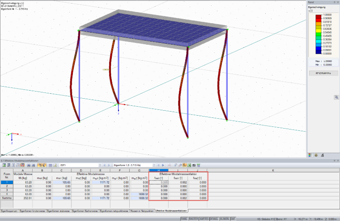Go to next eigenform with right arrow
The width and height of the screenshot is (340, 221).
tap(163, 165)
